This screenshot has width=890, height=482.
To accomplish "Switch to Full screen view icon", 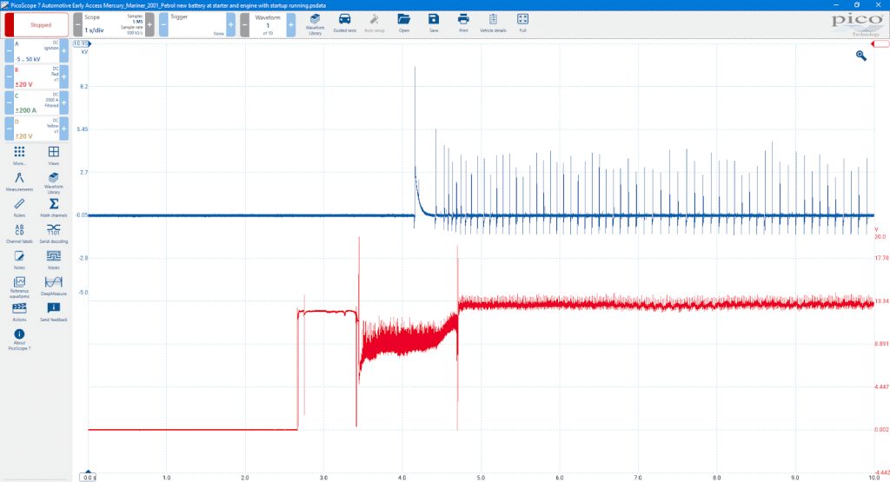I will [522, 23].
